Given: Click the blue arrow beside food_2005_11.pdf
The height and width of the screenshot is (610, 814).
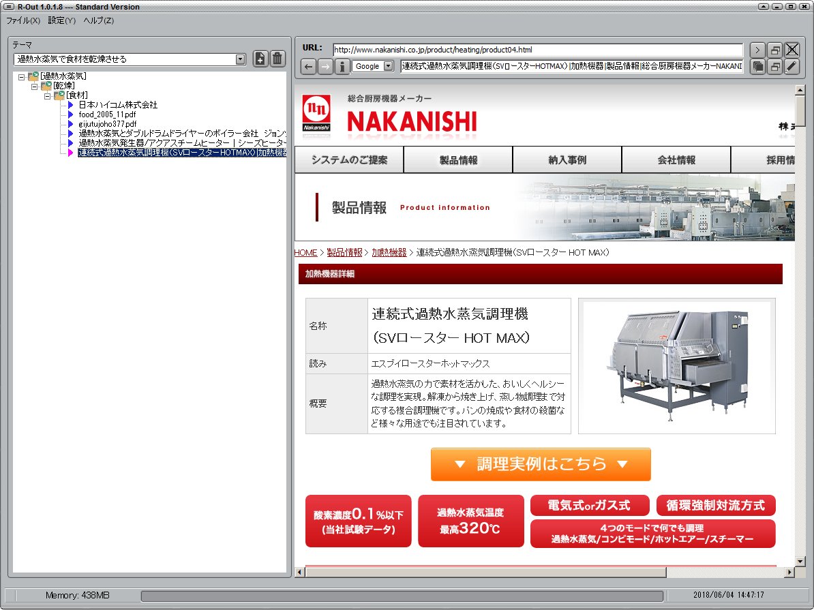Looking at the screenshot, I should [71, 115].
